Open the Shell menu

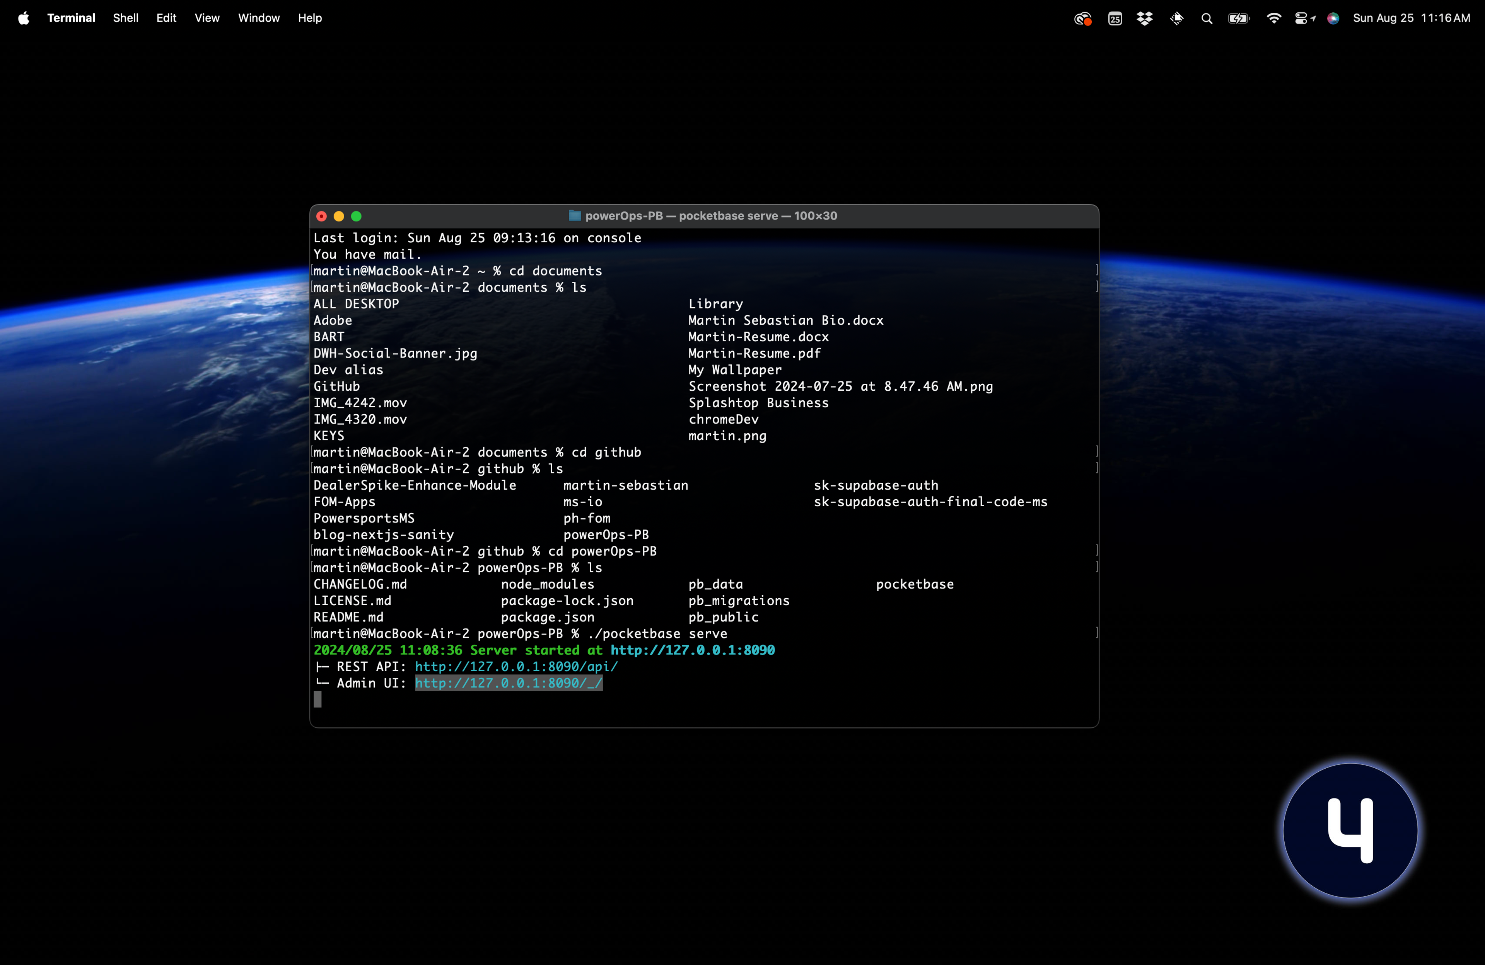click(x=125, y=18)
